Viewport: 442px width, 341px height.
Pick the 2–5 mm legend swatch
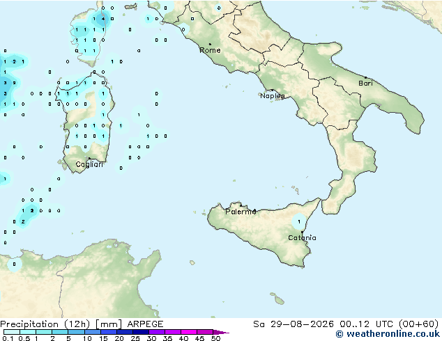(x=60, y=332)
